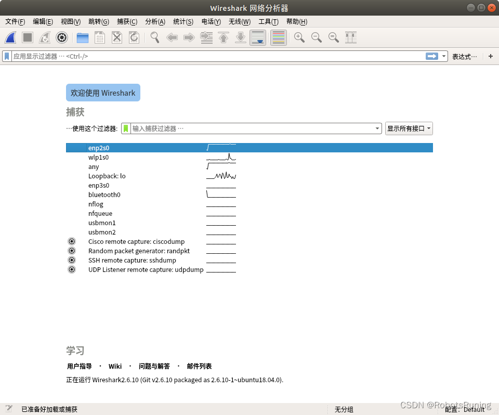This screenshot has width=499, height=415.
Task: Click the capture filter green bookmark icon
Action: (x=126, y=128)
